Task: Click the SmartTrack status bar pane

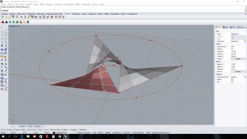Action: click(117, 133)
